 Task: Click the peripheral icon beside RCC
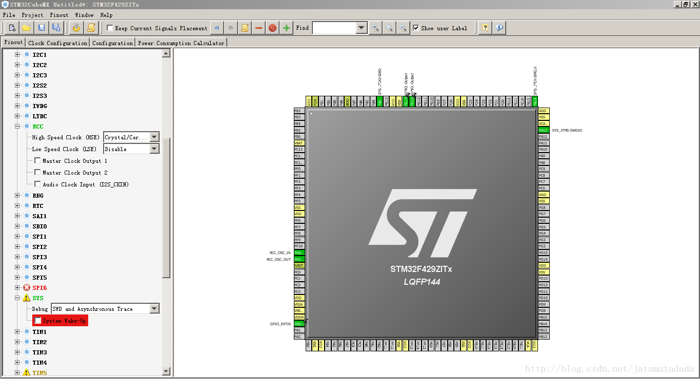[27, 127]
